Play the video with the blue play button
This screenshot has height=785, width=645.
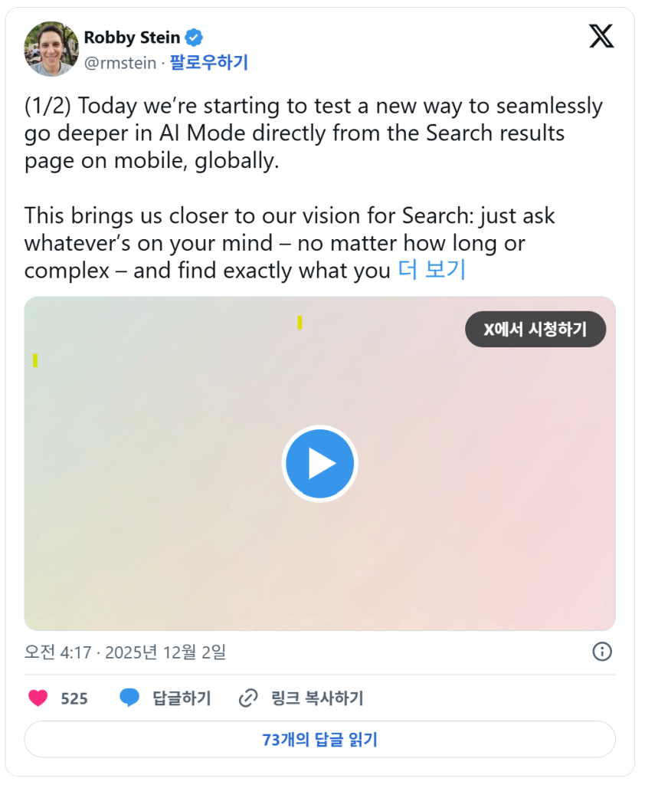coord(319,464)
